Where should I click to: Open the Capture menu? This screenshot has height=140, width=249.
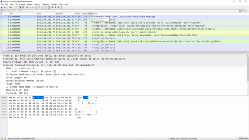(22, 4)
